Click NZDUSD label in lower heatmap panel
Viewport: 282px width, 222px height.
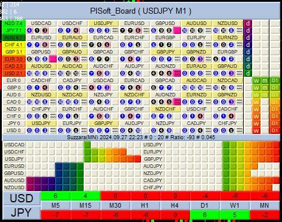(14, 187)
